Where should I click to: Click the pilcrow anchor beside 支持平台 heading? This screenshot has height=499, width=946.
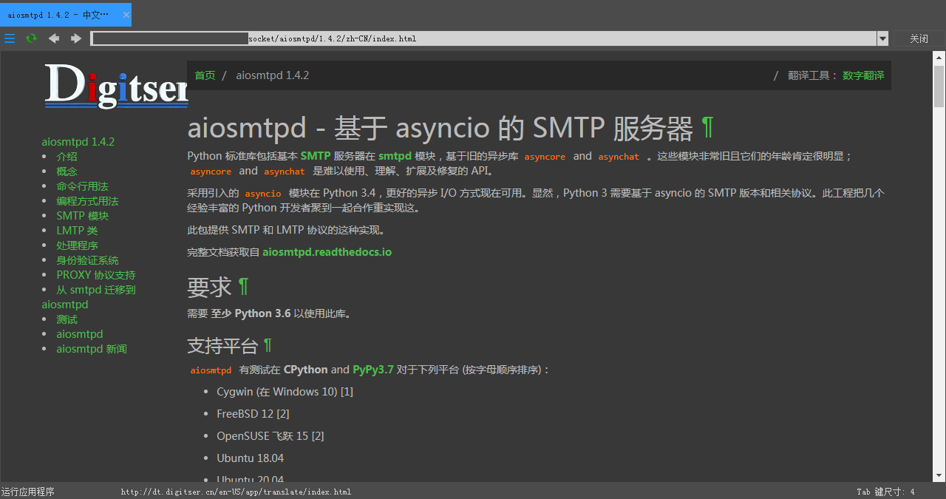(x=267, y=344)
